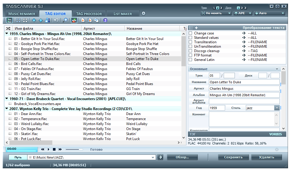Collapse the 1959 Charles Mingus folder group
291x173 pixels.
tap(7, 34)
